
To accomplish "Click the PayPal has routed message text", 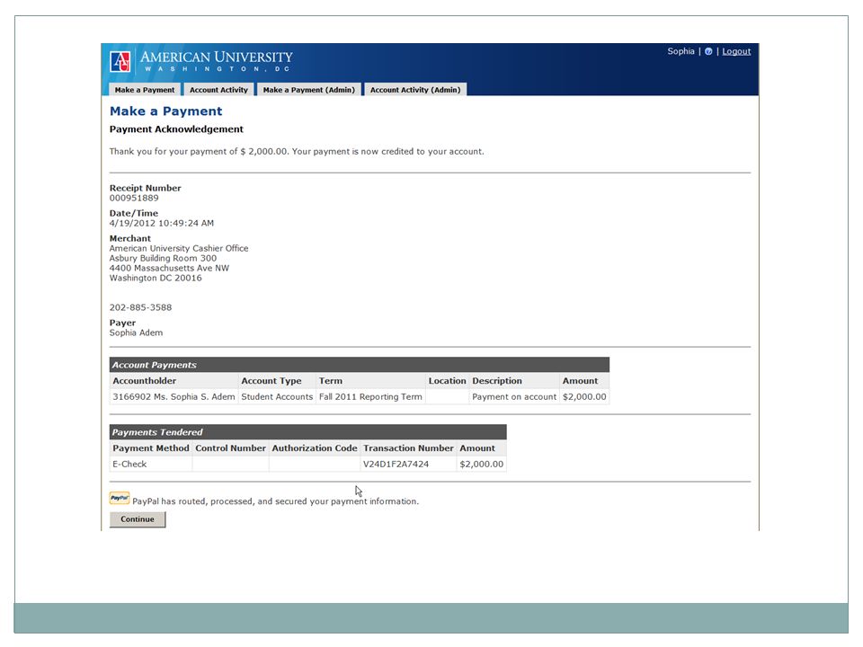I will click(x=275, y=501).
